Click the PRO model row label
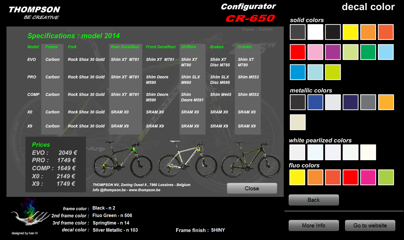This screenshot has height=240, width=404. tap(32, 77)
